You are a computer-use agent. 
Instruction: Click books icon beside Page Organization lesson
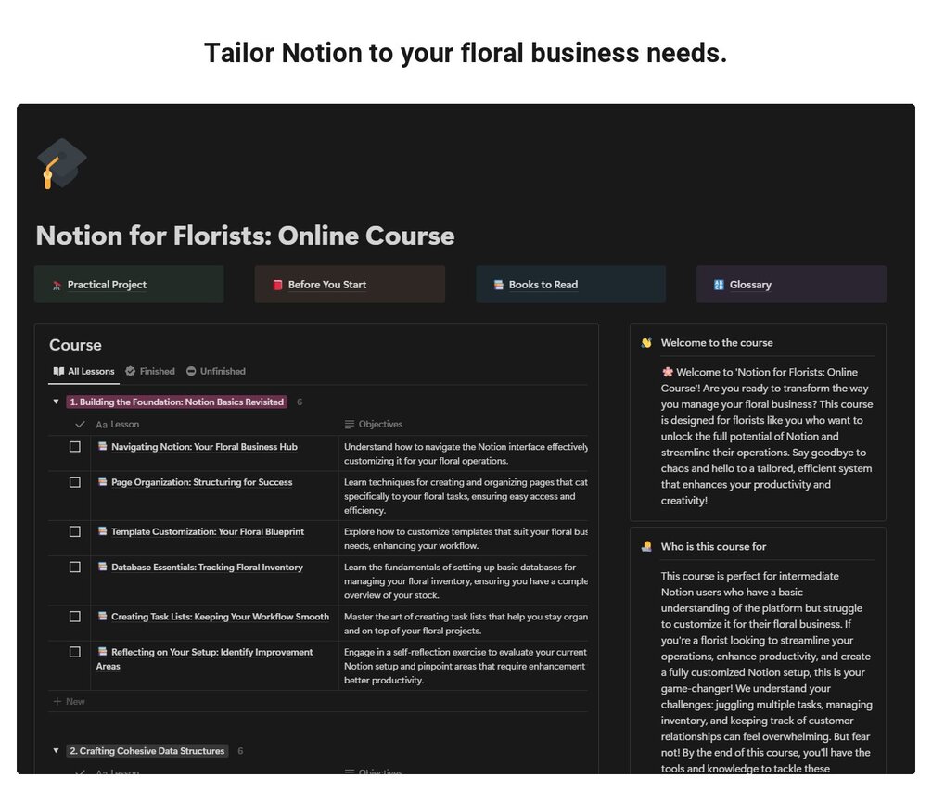[102, 482]
